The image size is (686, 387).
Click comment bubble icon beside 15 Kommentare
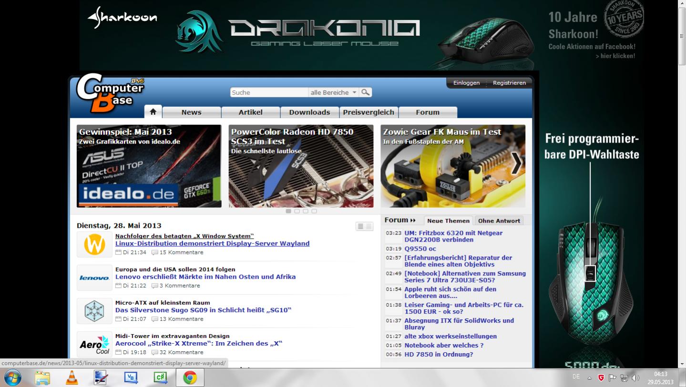click(x=154, y=253)
